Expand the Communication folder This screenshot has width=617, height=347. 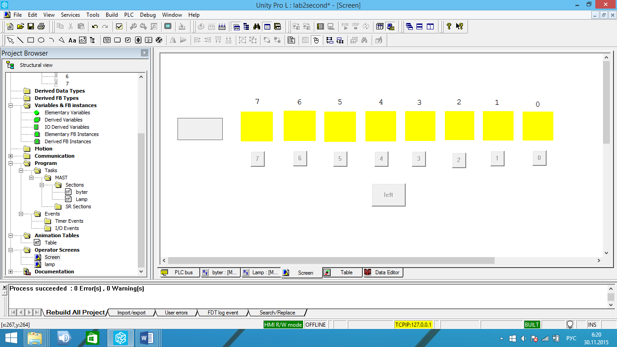(10, 156)
